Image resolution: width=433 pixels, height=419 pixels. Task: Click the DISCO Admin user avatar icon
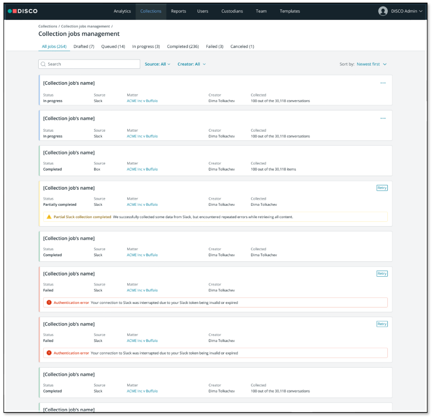click(x=383, y=11)
